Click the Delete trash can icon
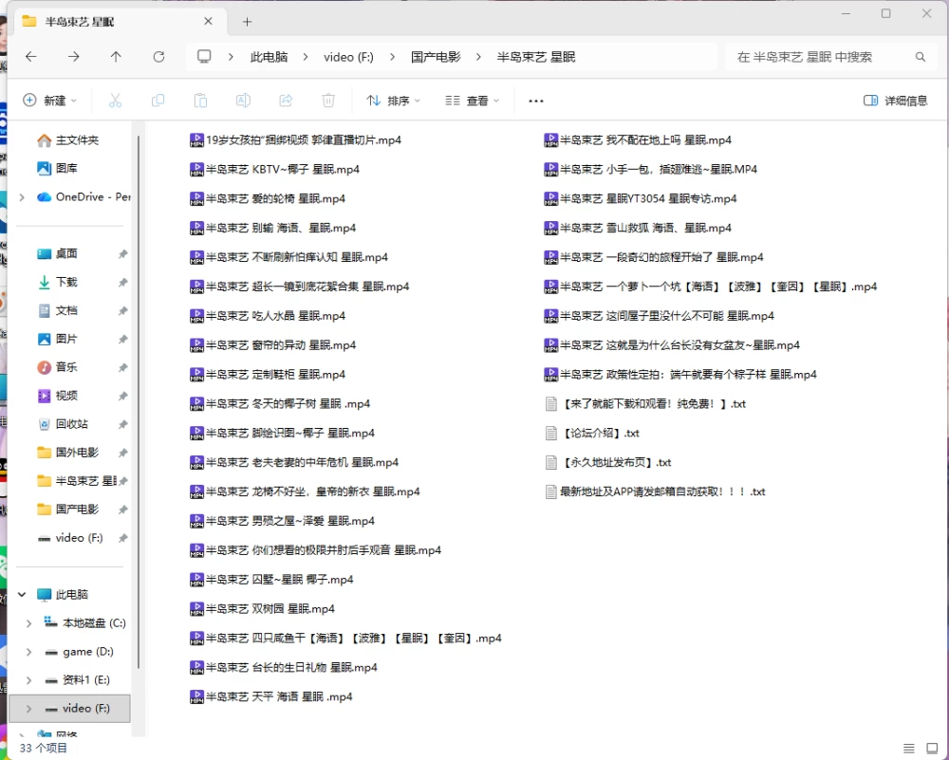 328,101
